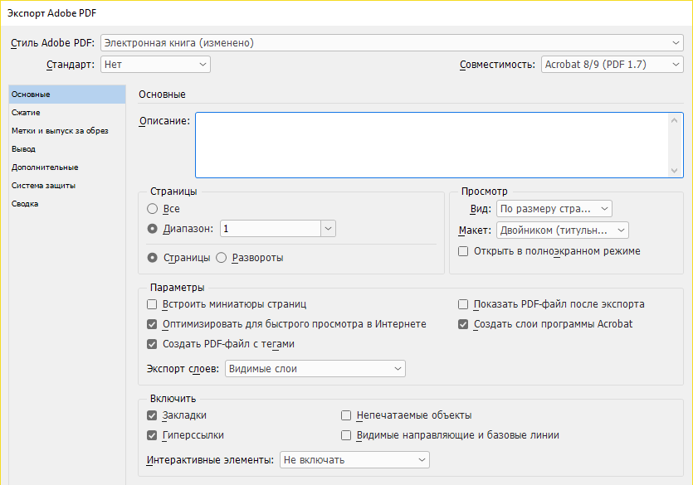
Task: Disable the Гиперссылки checkbox
Action: pyautogui.click(x=152, y=435)
